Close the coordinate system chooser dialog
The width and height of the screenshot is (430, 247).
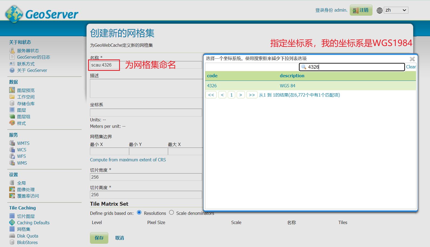tap(412, 59)
